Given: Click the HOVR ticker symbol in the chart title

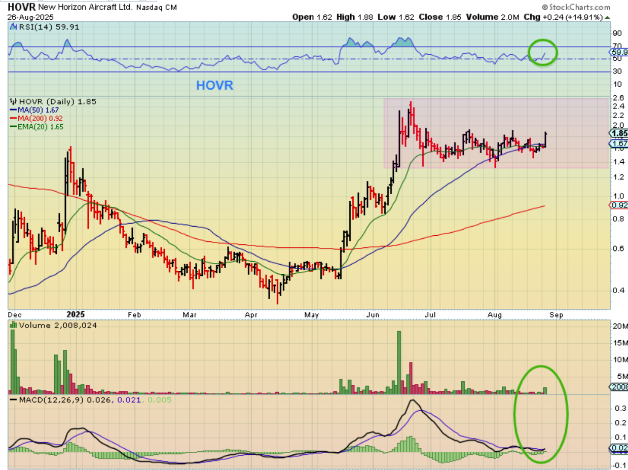Looking at the screenshot, I should click(21, 7).
